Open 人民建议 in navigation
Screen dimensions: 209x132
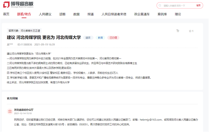(45, 14)
